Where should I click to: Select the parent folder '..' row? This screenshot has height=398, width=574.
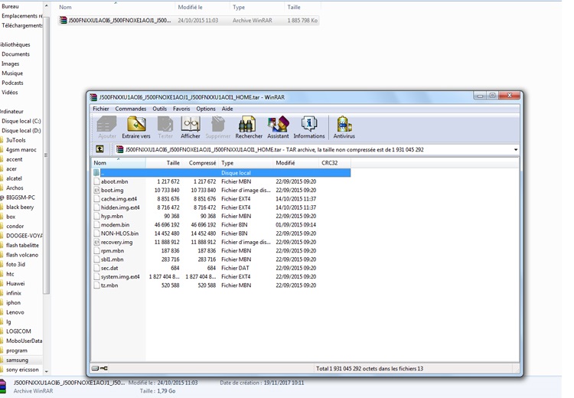click(221, 173)
